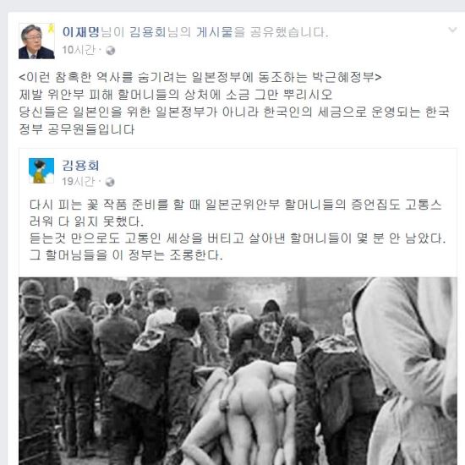The height and width of the screenshot is (465, 465).
Task: Click 김용회's name in the shared post card
Action: point(80,166)
